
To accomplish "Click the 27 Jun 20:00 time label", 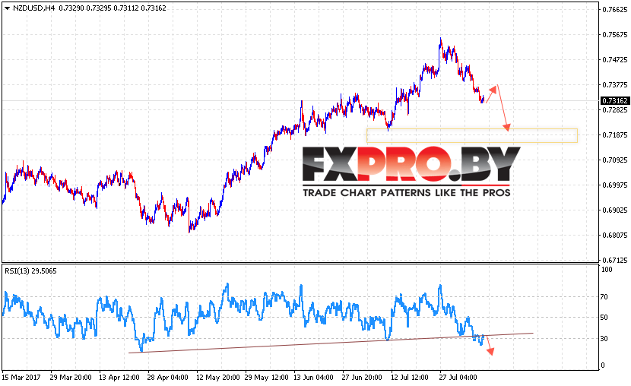I will coord(362,377).
